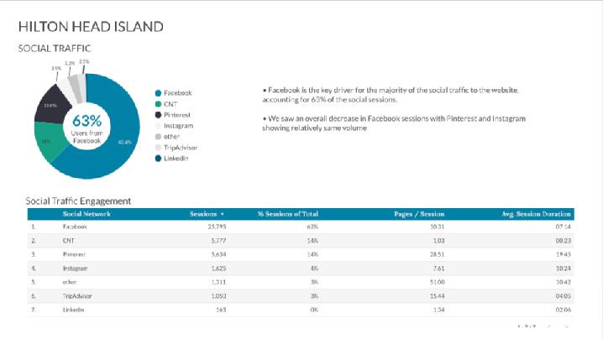Sort by Pages / Session column header
The image size is (603, 339).
click(x=419, y=214)
